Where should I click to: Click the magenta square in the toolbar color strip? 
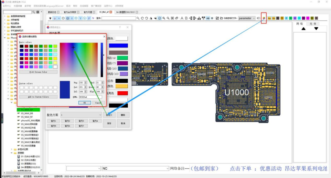pyautogui.click(x=308, y=18)
